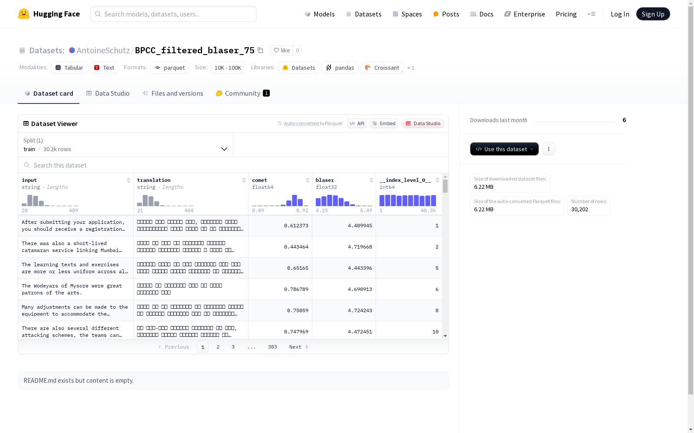694x433 pixels.
Task: Expand the Split train dropdown
Action: click(126, 145)
